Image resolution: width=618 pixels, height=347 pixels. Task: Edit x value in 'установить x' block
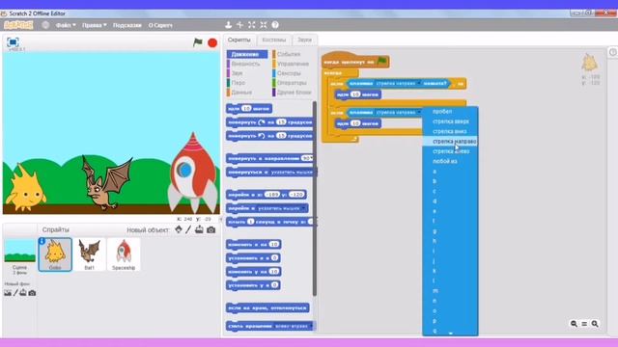click(274, 258)
